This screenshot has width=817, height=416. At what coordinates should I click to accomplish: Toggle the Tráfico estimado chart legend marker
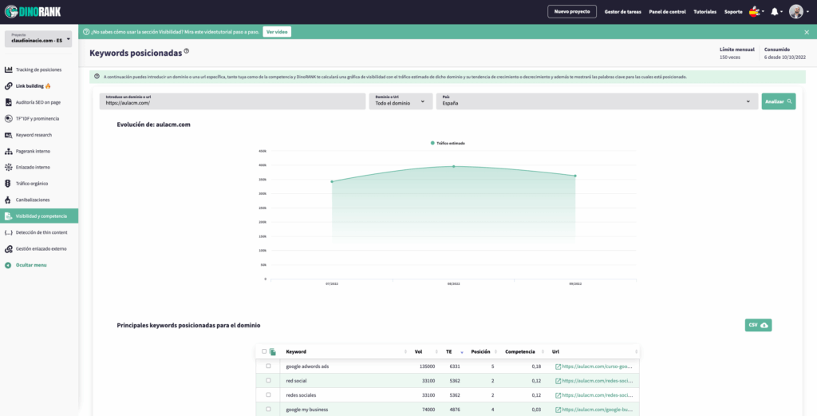(432, 143)
